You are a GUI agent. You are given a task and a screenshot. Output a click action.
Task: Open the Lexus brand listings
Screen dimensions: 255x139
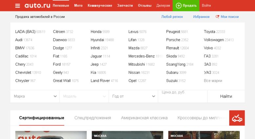(133, 32)
